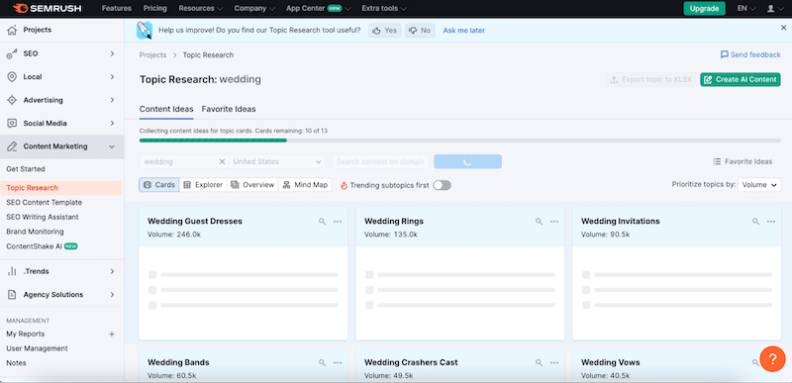The height and width of the screenshot is (383, 792).
Task: Select the Explorer view
Action: click(x=203, y=185)
